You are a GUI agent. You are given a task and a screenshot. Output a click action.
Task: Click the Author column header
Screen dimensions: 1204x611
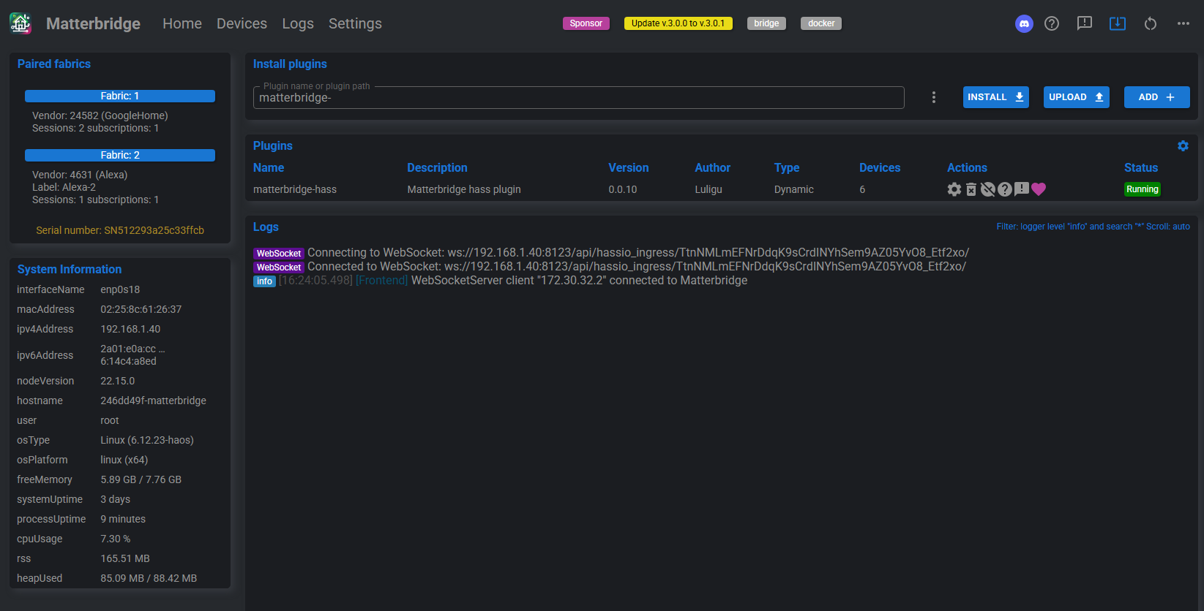pos(712,168)
